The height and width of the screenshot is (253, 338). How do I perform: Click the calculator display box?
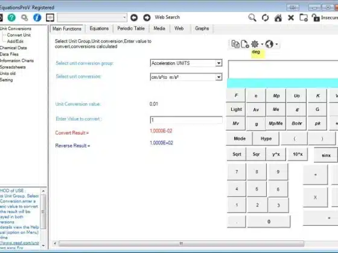[283, 69]
